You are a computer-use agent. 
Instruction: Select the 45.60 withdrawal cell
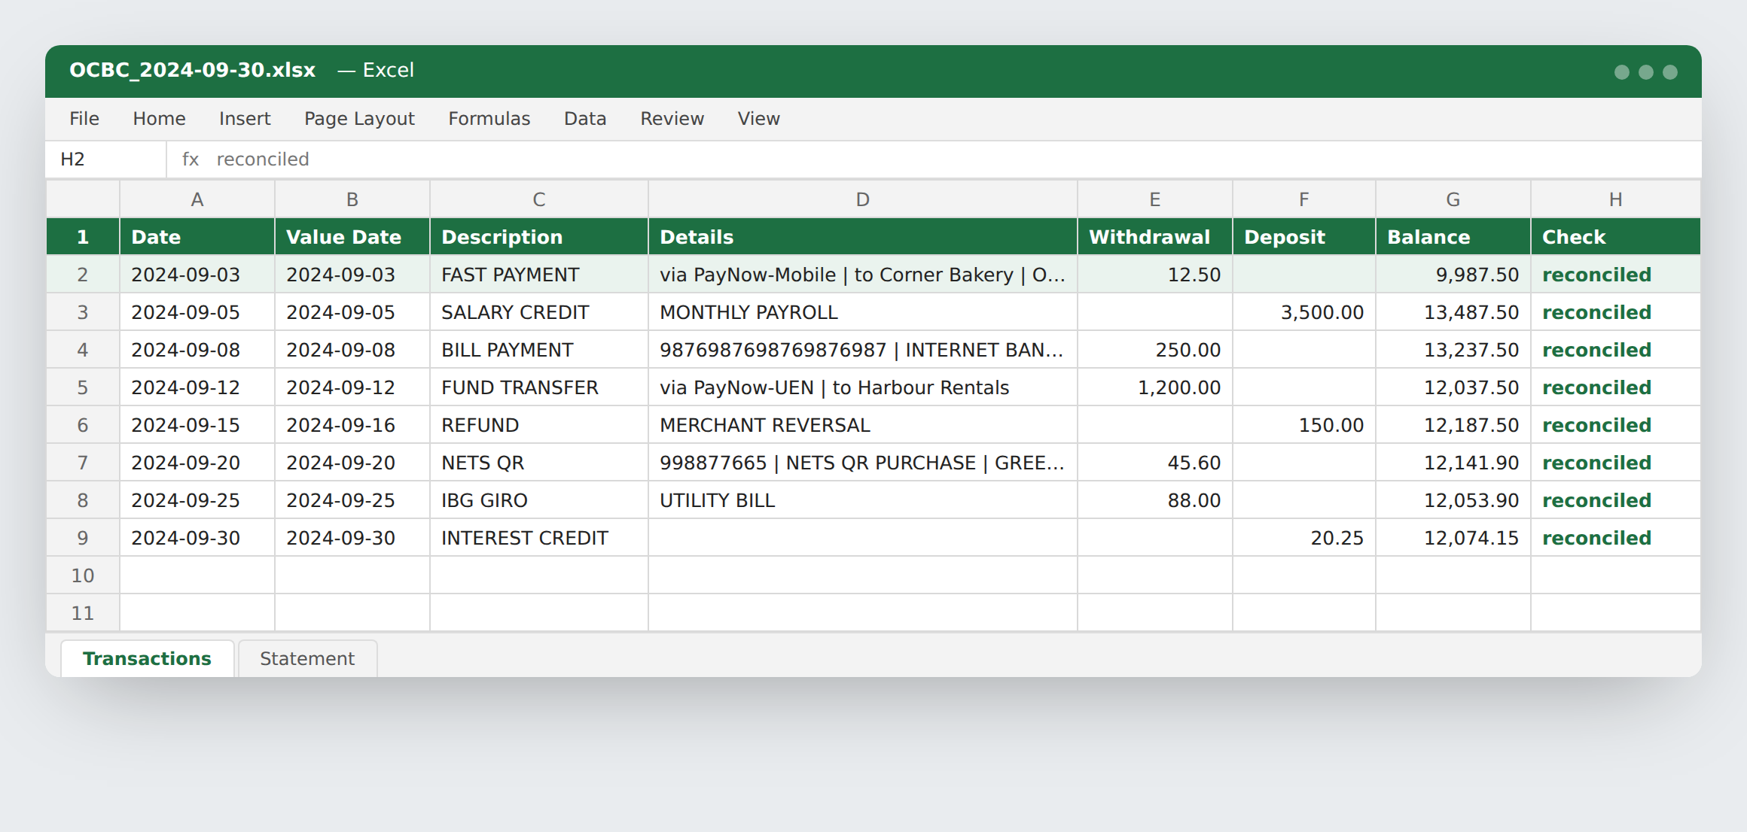1155,463
